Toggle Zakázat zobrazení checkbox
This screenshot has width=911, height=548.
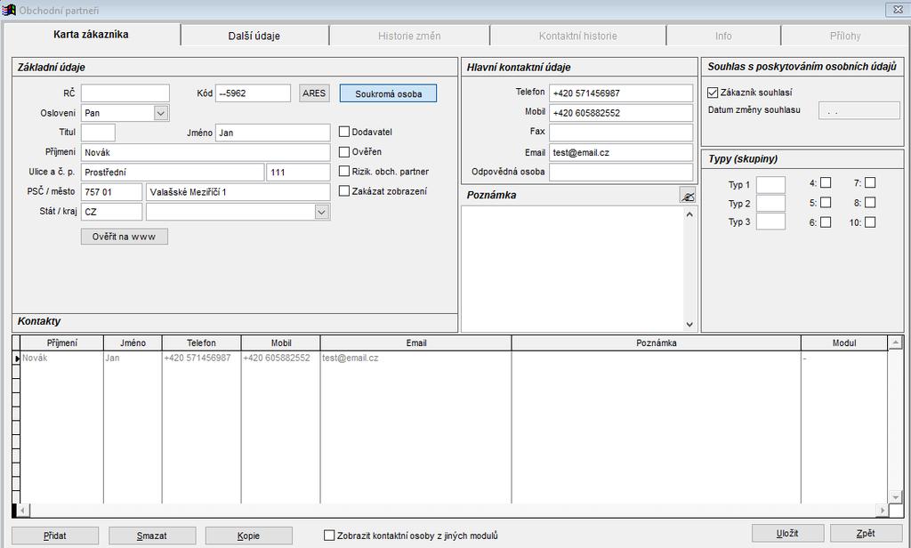pyautogui.click(x=344, y=191)
